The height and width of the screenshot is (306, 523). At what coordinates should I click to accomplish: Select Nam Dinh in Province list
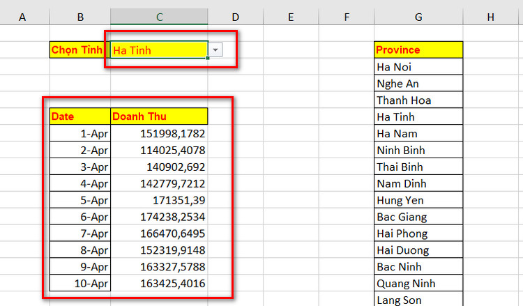pos(418,183)
